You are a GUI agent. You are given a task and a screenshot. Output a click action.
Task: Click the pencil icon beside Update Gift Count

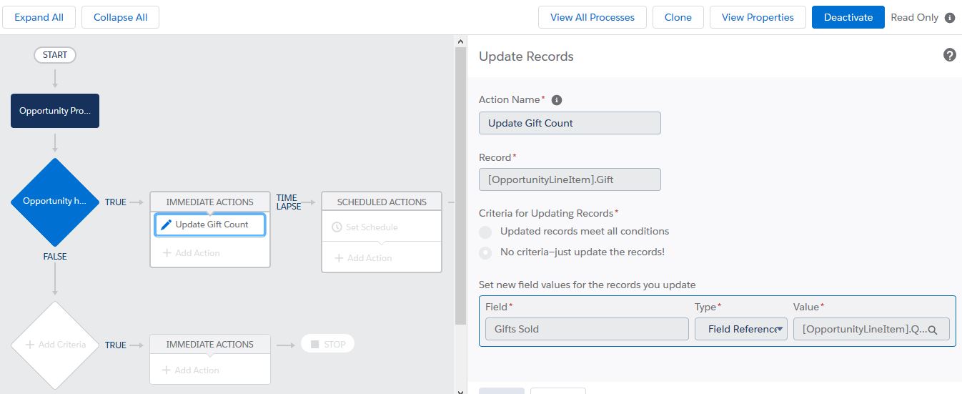pyautogui.click(x=167, y=225)
